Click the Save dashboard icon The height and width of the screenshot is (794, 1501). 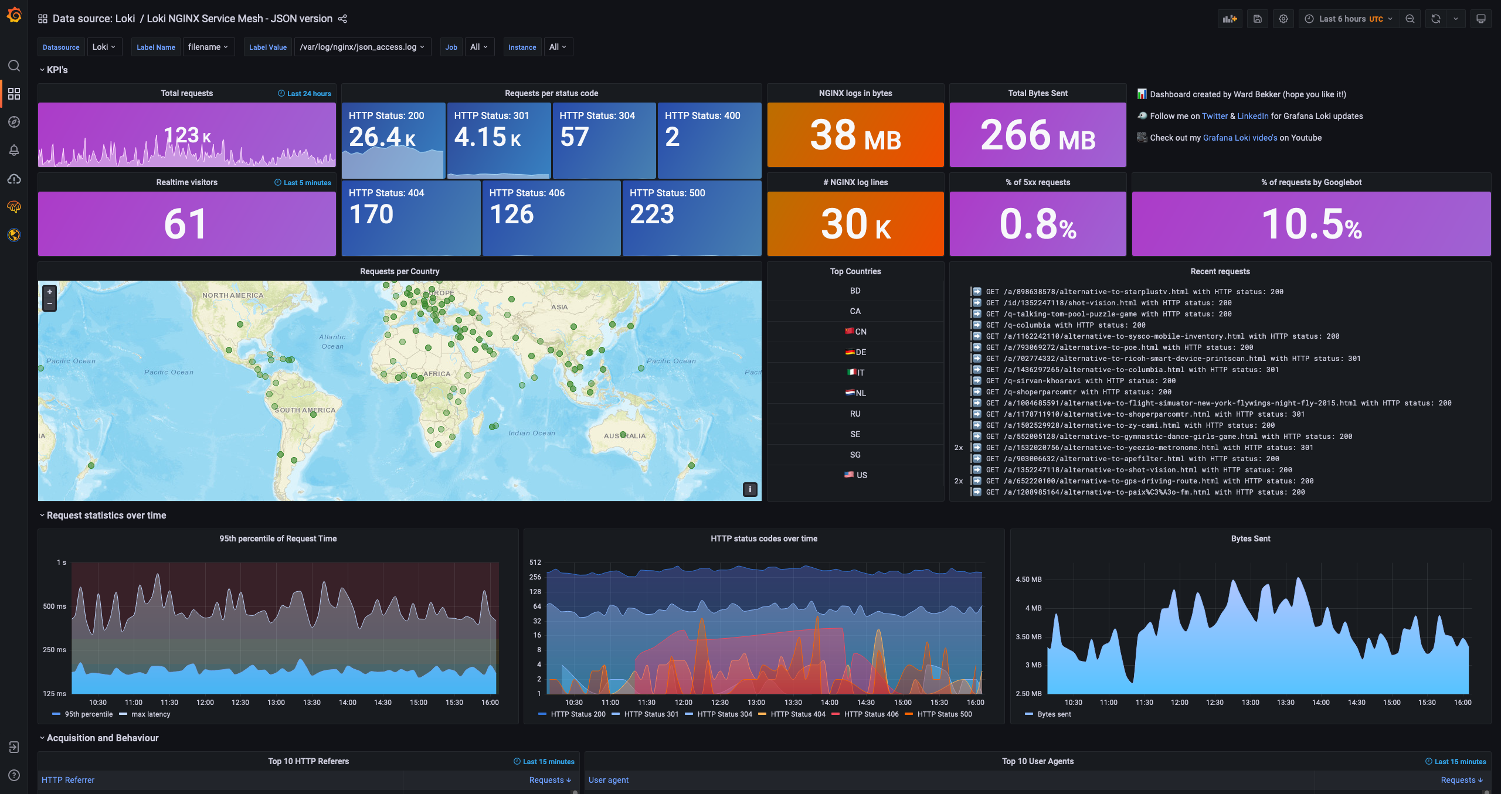pos(1257,19)
